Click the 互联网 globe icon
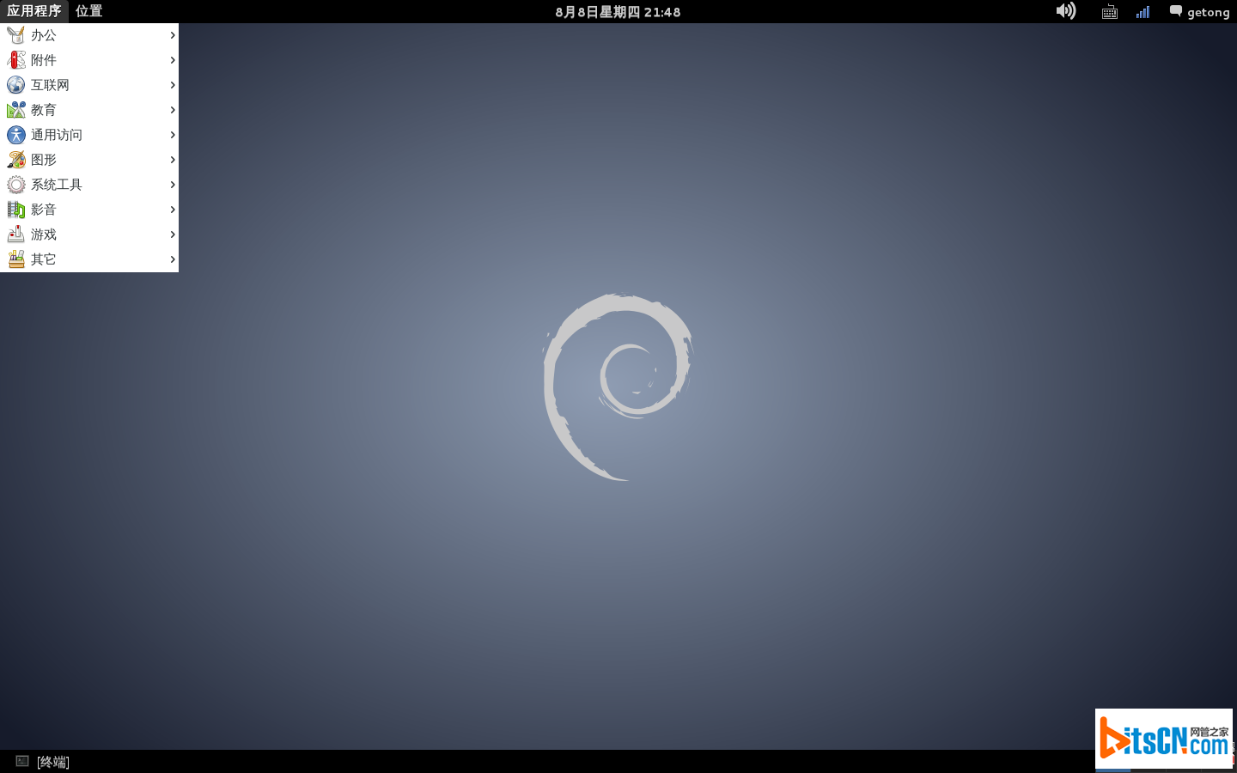Viewport: 1237px width, 773px height. pos(16,85)
